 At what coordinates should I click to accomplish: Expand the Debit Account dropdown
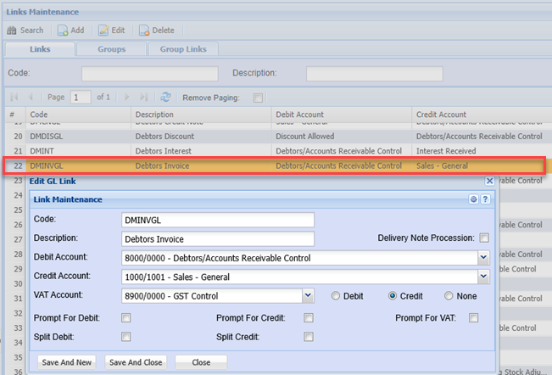(x=483, y=257)
